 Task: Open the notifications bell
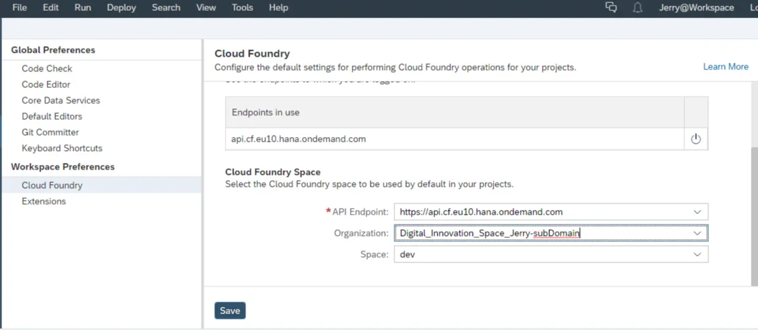pos(638,8)
